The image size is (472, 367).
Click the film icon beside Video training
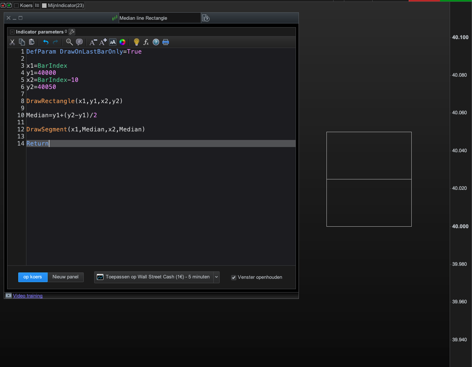(9, 296)
